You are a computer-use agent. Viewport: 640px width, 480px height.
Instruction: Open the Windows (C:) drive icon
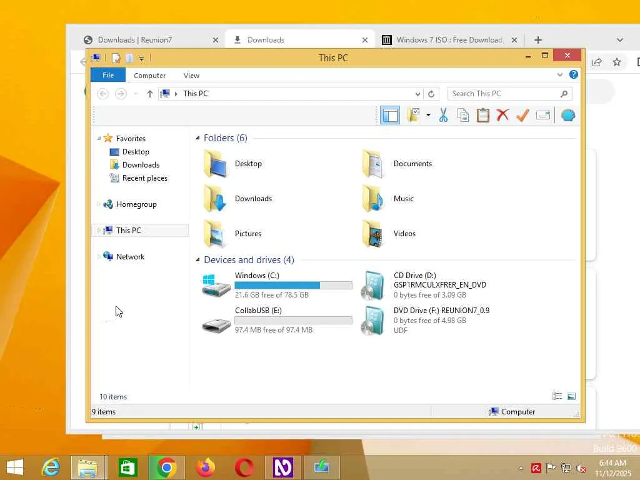point(216,285)
